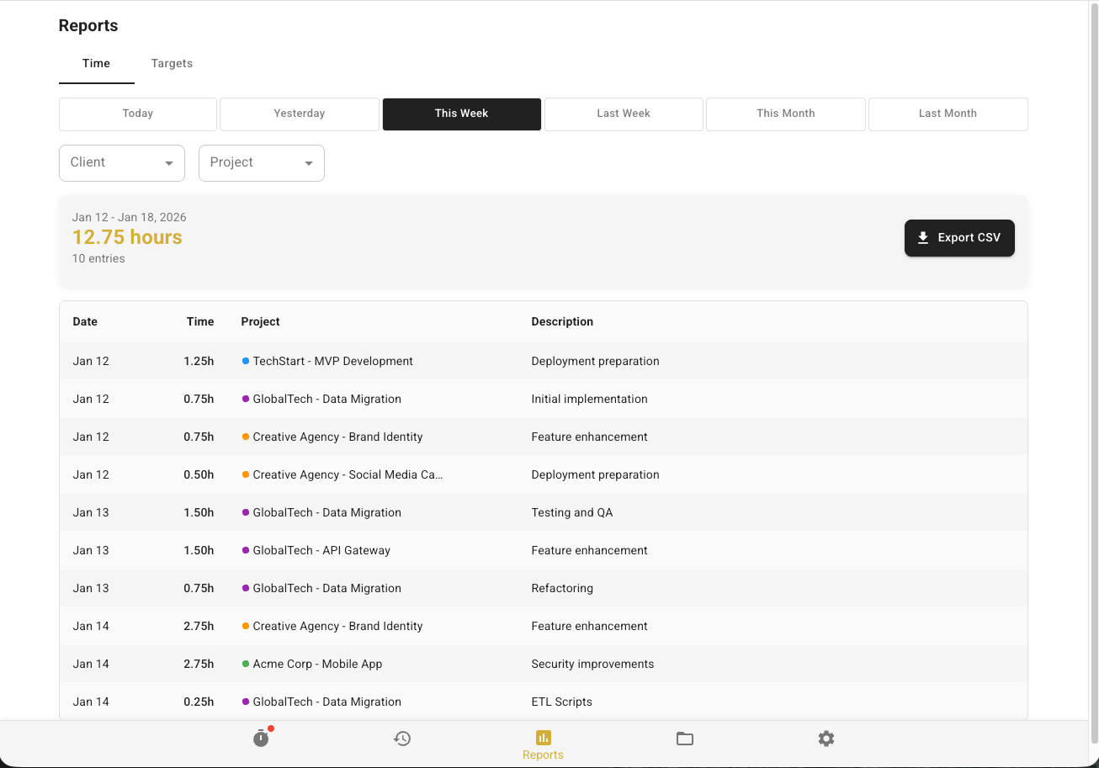Screen dimensions: 1099x768
Task: Filter entries by Today
Action: [x=137, y=114]
